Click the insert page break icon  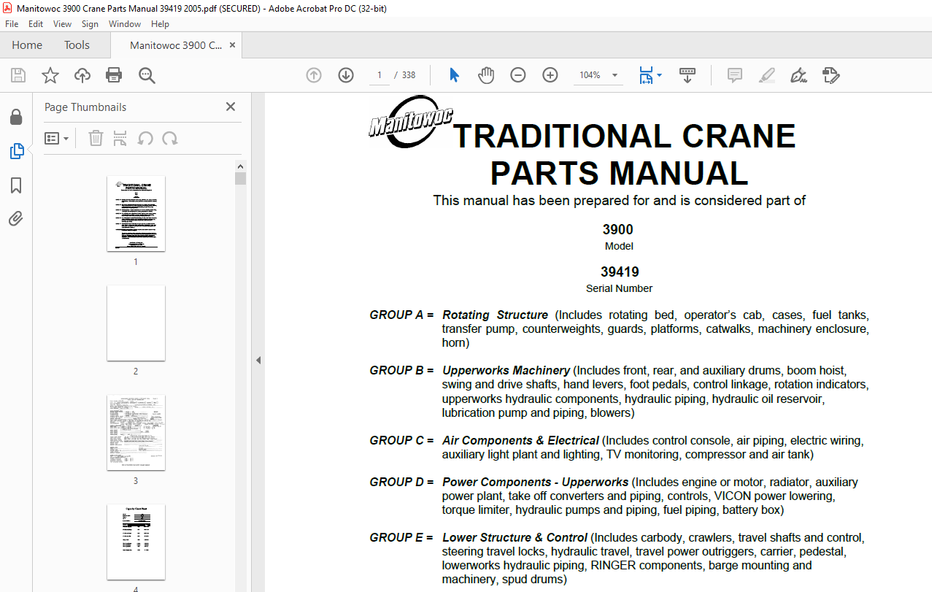click(x=120, y=138)
